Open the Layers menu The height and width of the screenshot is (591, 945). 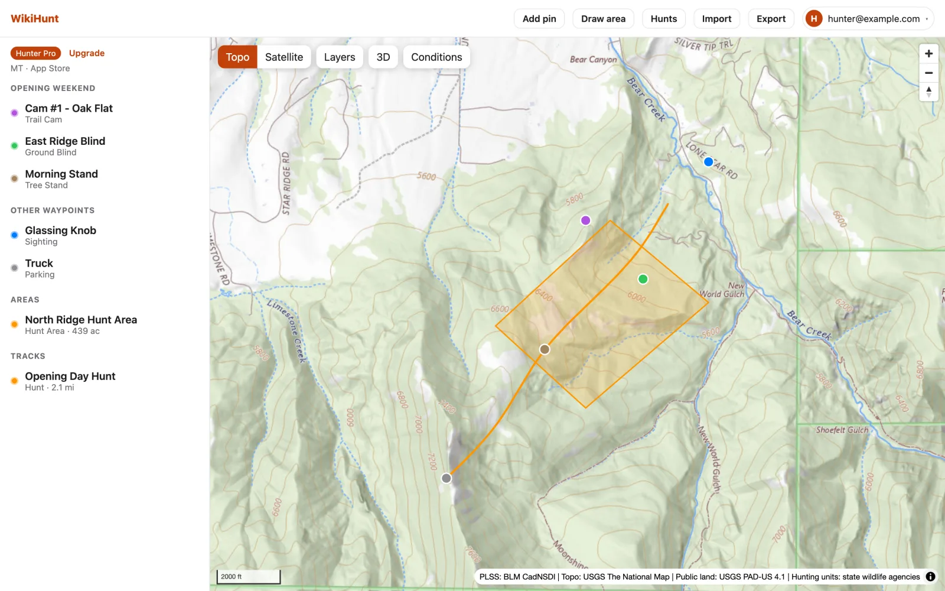[x=340, y=57]
